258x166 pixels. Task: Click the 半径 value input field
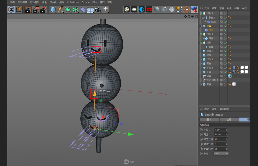click(x=220, y=130)
